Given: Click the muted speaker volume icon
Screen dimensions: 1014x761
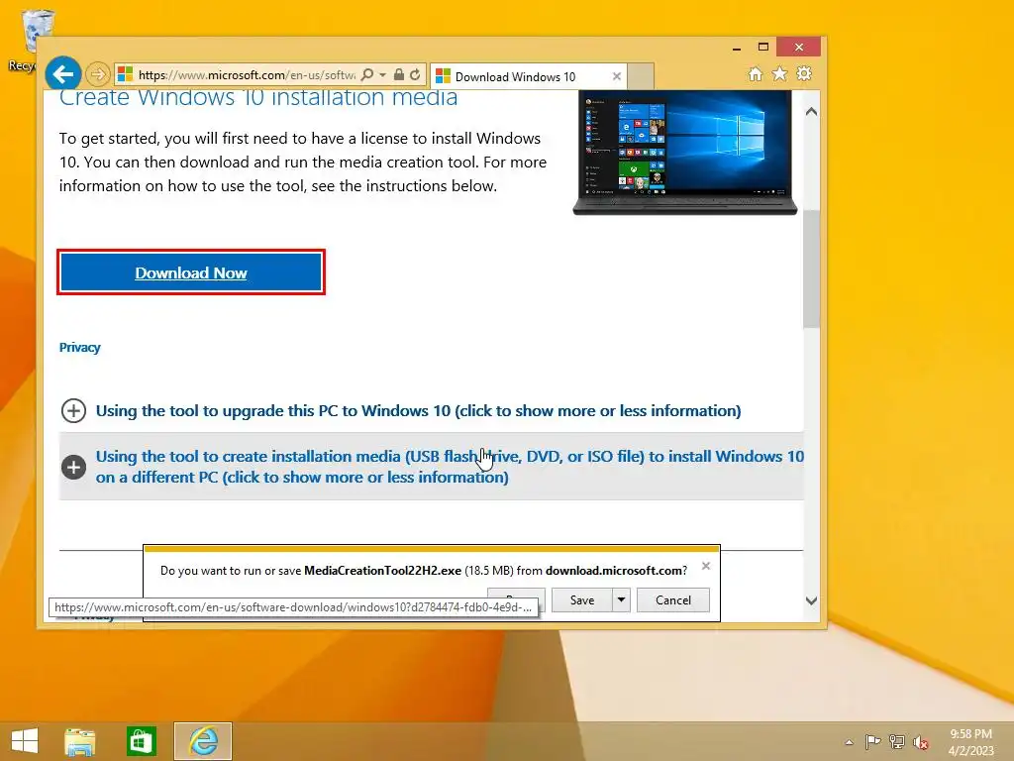Looking at the screenshot, I should tap(921, 741).
